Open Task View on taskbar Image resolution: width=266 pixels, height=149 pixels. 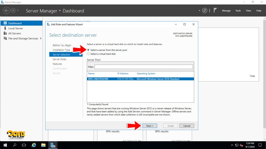(x=24, y=145)
